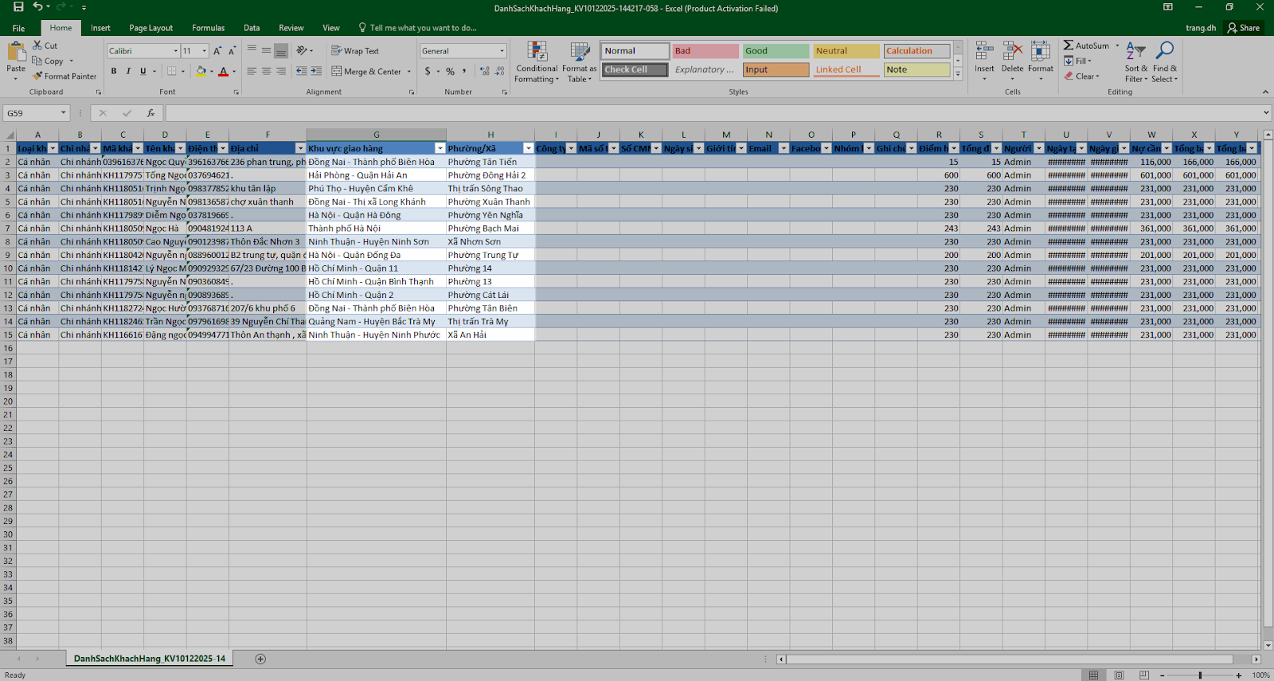Open filter dropdown for Khu vực giao hàng
This screenshot has height=681, width=1274.
pyautogui.click(x=440, y=148)
